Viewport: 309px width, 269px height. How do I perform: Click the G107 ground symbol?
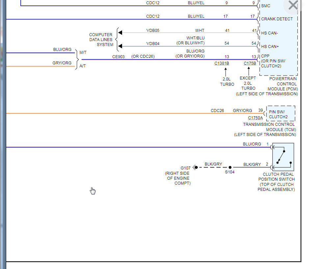(x=195, y=167)
